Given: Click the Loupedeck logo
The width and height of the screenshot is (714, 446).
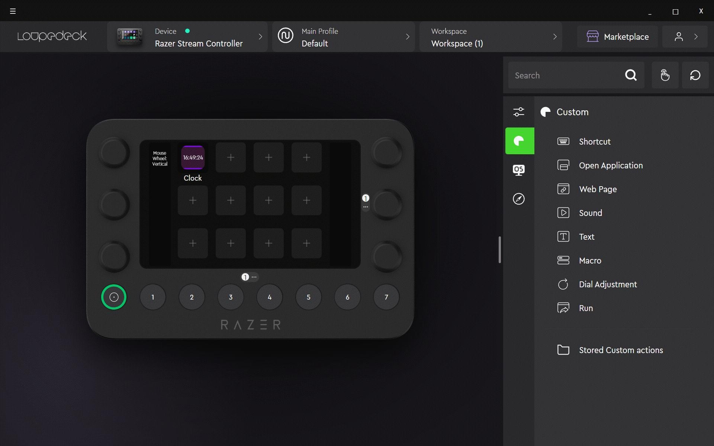Looking at the screenshot, I should pyautogui.click(x=52, y=36).
